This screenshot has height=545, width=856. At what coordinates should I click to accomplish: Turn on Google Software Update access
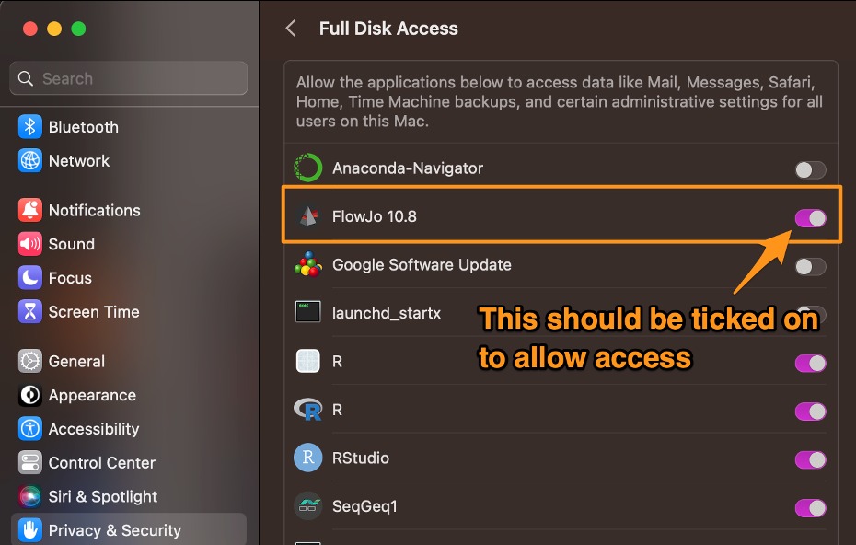coord(810,266)
